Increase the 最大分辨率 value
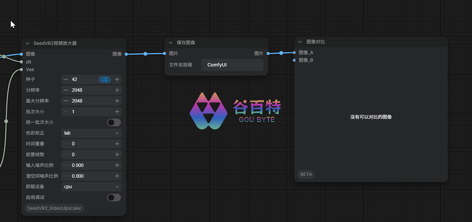Viewport: 472px width, 222px height. click(117, 101)
